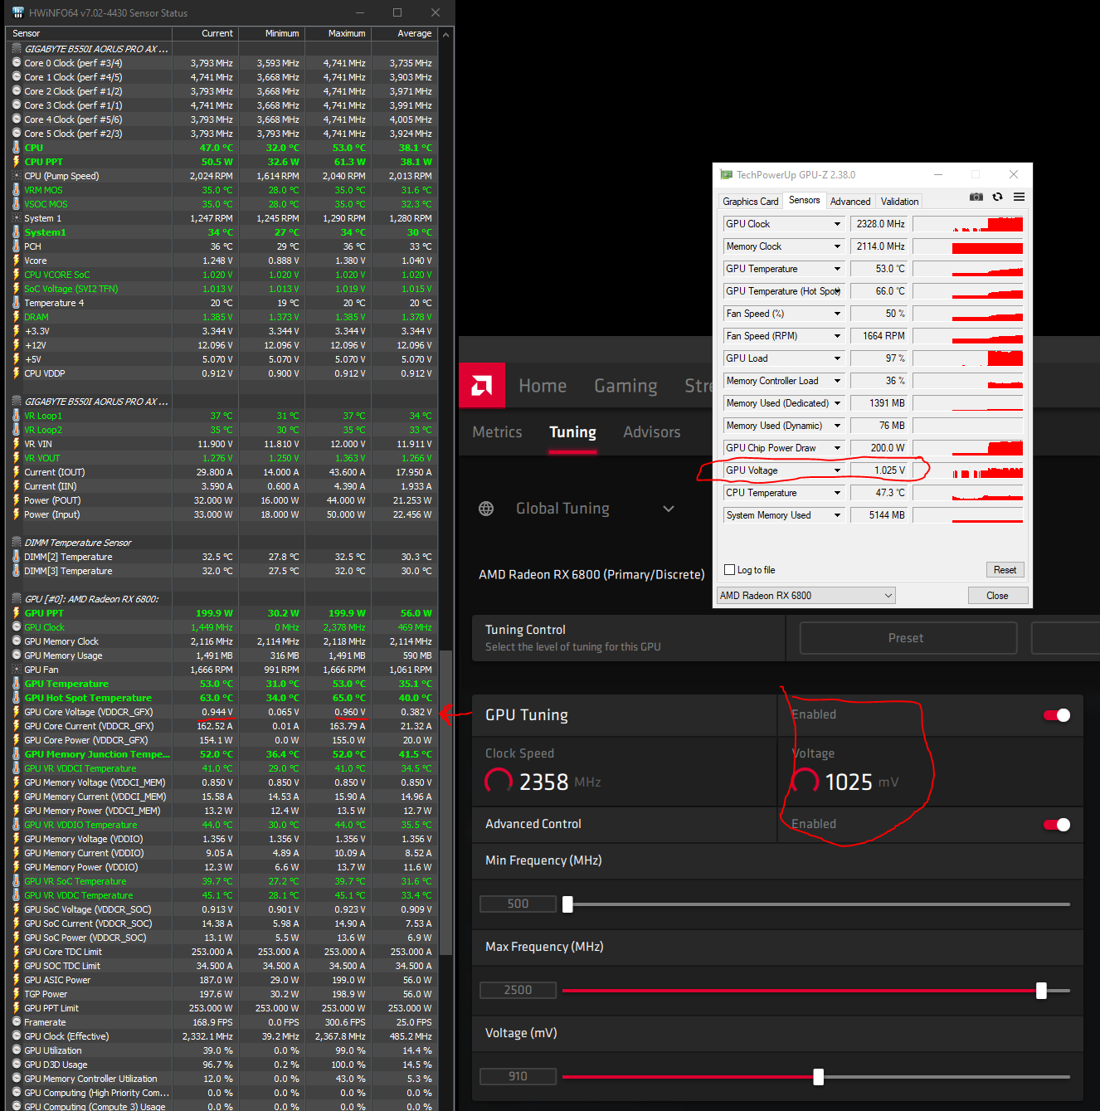1100x1111 pixels.
Task: Open the AMD Radeon RX 6800 device combo box
Action: pos(806,596)
